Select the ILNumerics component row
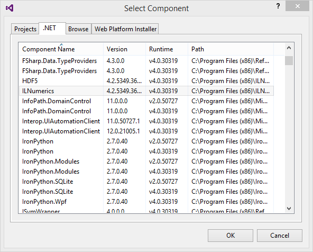 click(x=146, y=91)
